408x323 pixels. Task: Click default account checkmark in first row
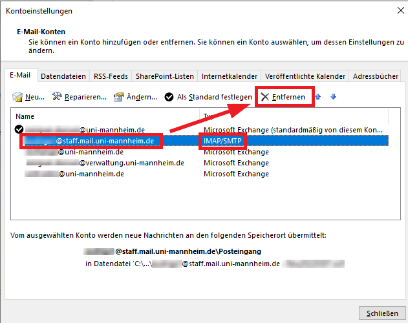19,129
